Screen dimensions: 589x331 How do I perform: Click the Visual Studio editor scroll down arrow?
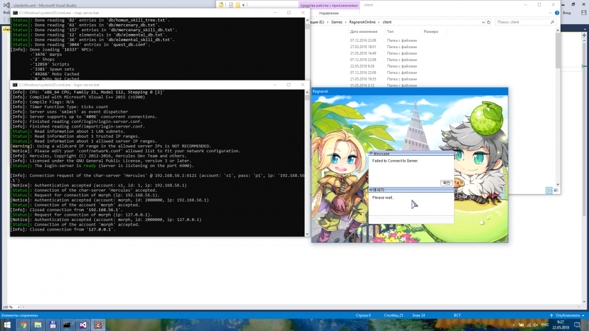[584, 302]
